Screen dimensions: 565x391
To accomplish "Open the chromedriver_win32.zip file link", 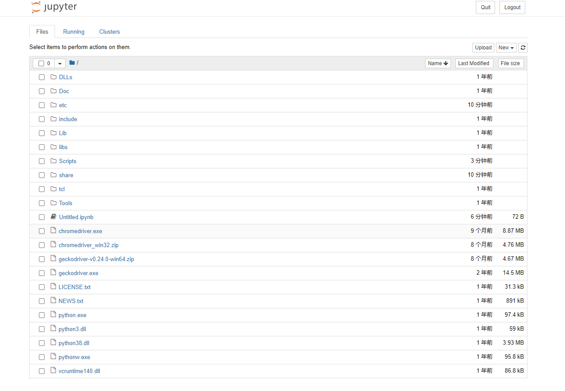I will (89, 245).
